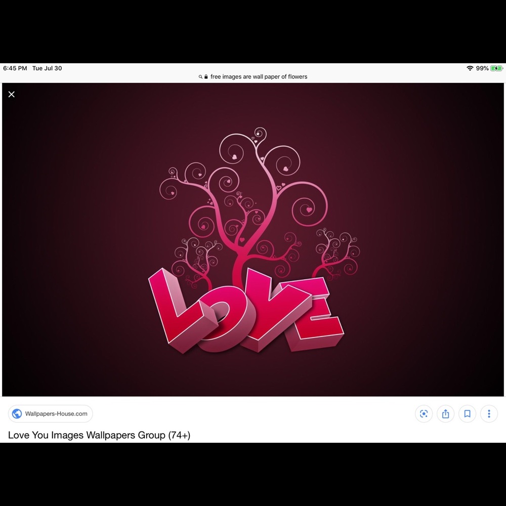Image resolution: width=506 pixels, height=506 pixels.
Task: Tap the padlock icon in the address bar
Action: pyautogui.click(x=206, y=77)
